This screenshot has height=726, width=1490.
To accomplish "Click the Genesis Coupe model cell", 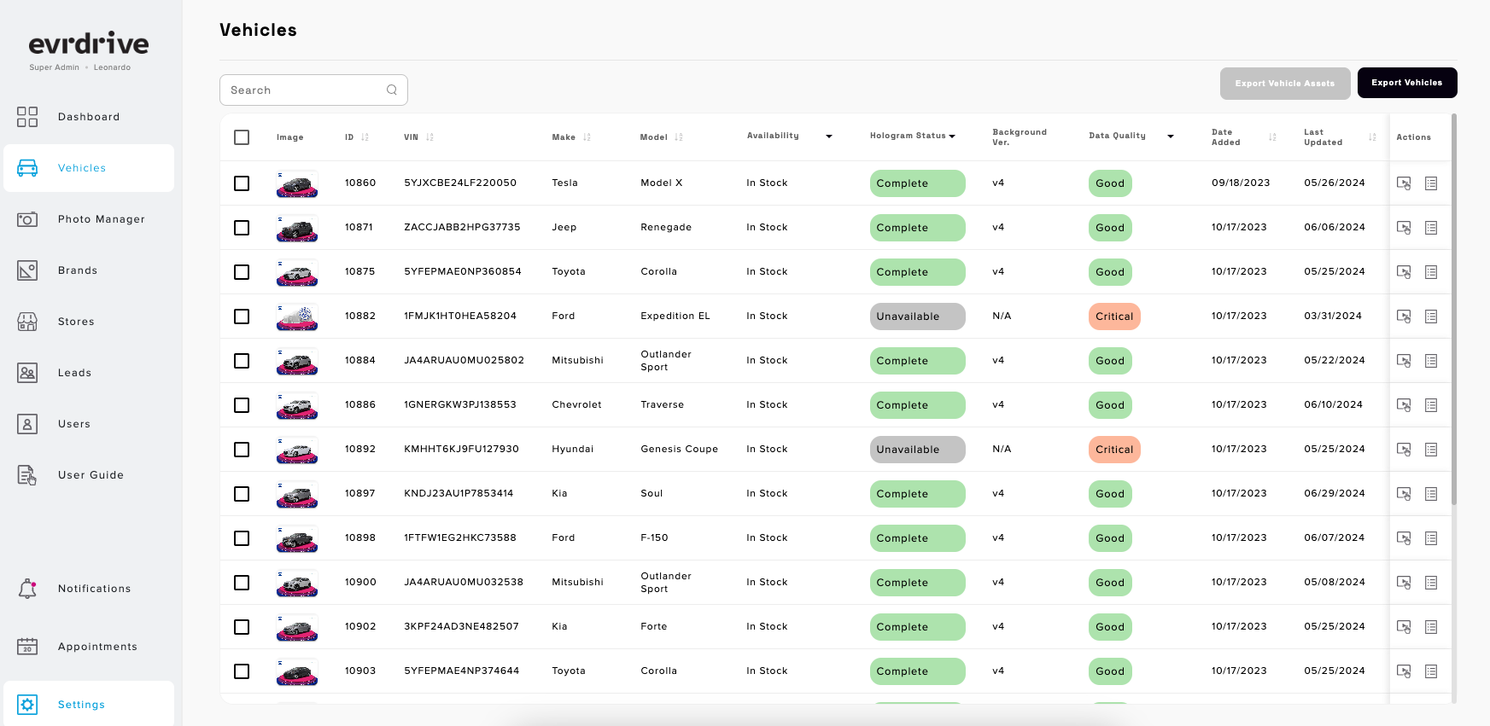I will (x=680, y=450).
